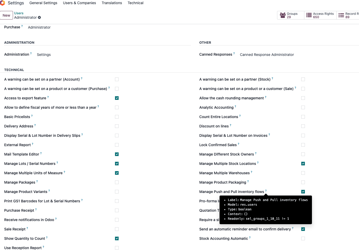Toggle Mail Template Editor checkbox

pos(117,154)
